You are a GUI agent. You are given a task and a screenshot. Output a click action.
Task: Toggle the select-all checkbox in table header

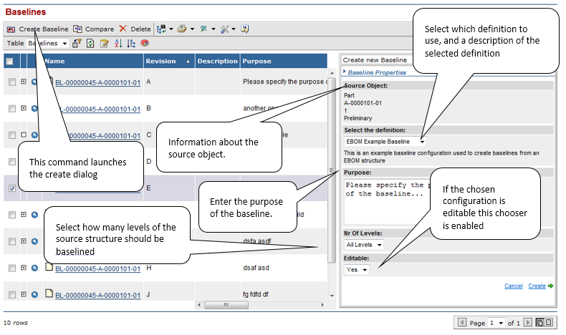(x=10, y=62)
